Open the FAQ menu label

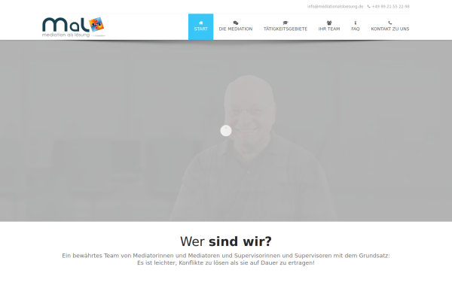click(356, 29)
